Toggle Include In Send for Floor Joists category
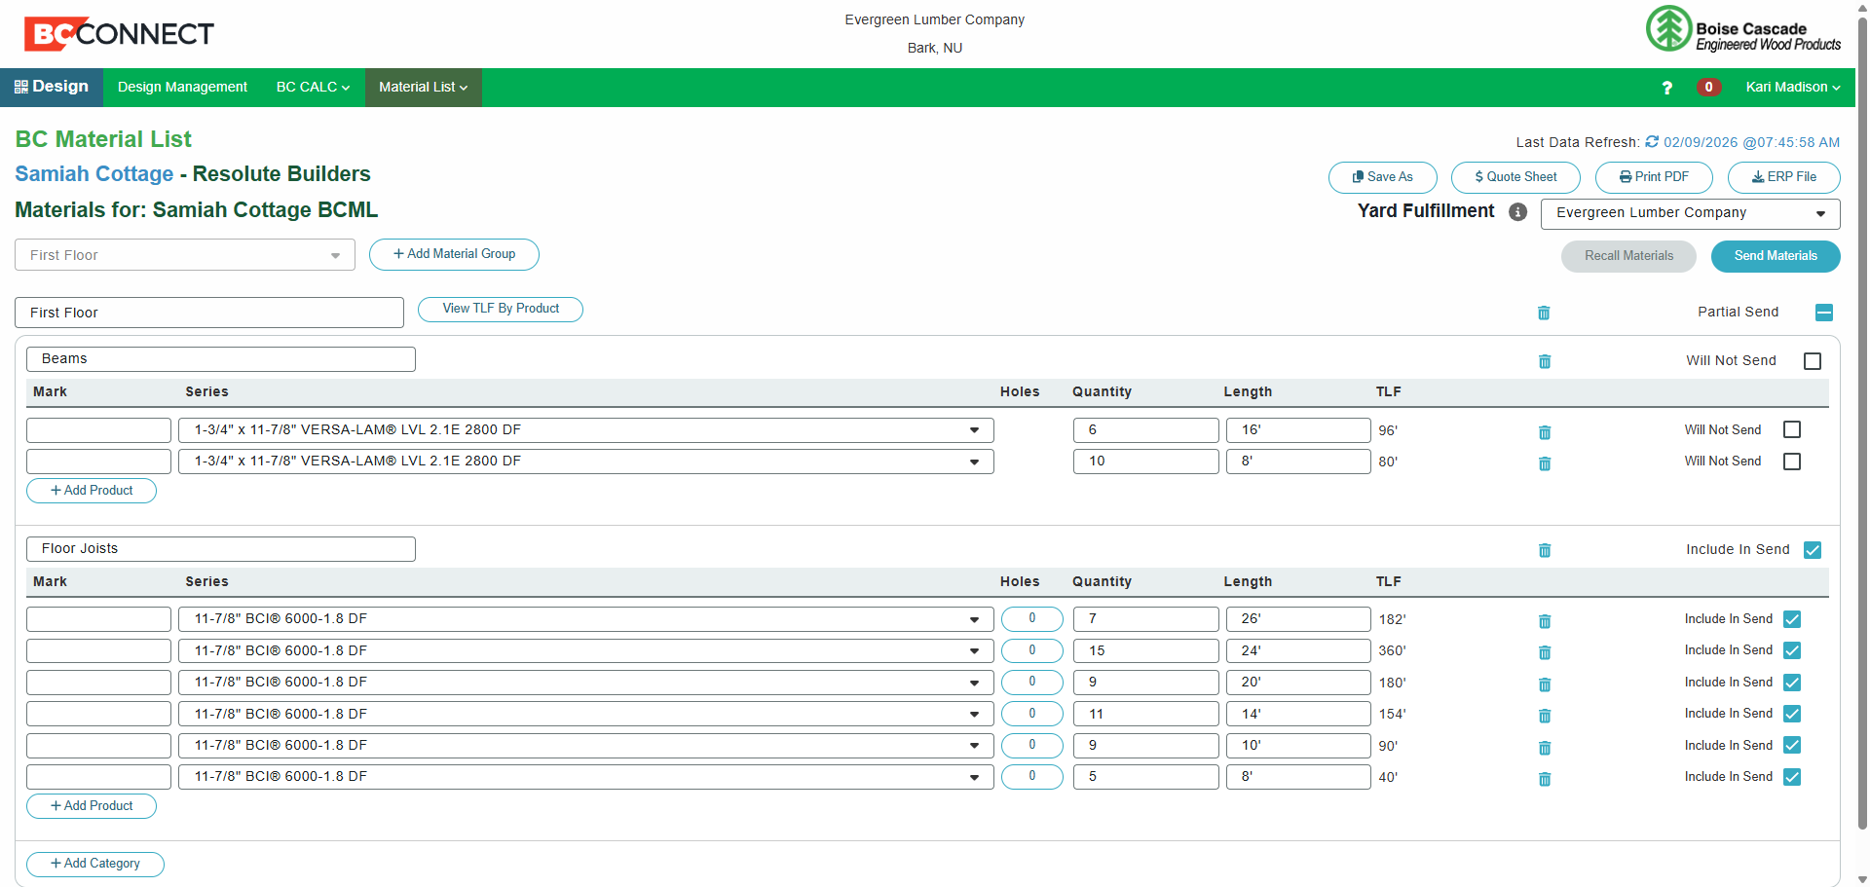Image resolution: width=1870 pixels, height=887 pixels. click(1813, 550)
